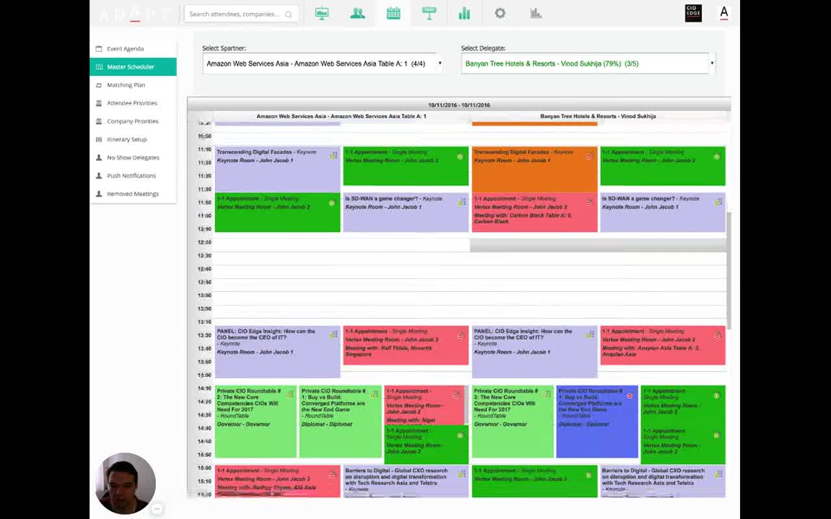Open Removed Meetings in sidebar
The height and width of the screenshot is (519, 831).
[x=133, y=194]
